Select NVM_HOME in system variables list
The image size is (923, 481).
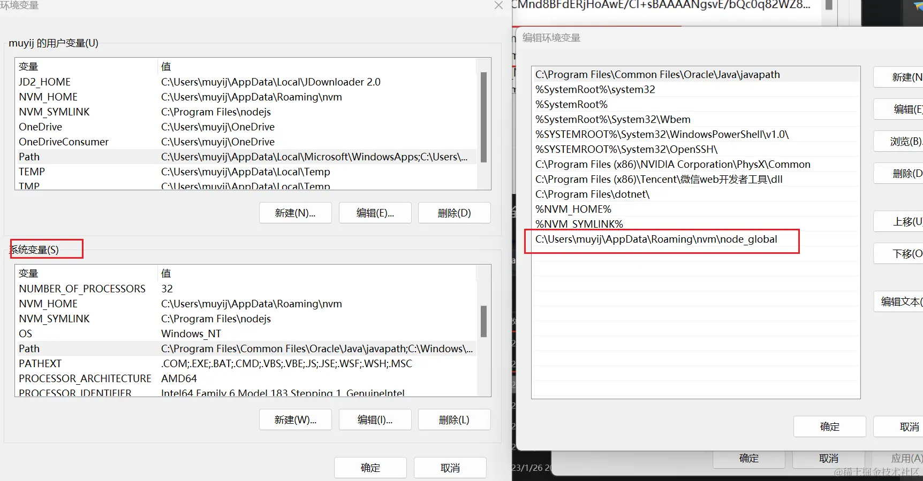[246, 304]
